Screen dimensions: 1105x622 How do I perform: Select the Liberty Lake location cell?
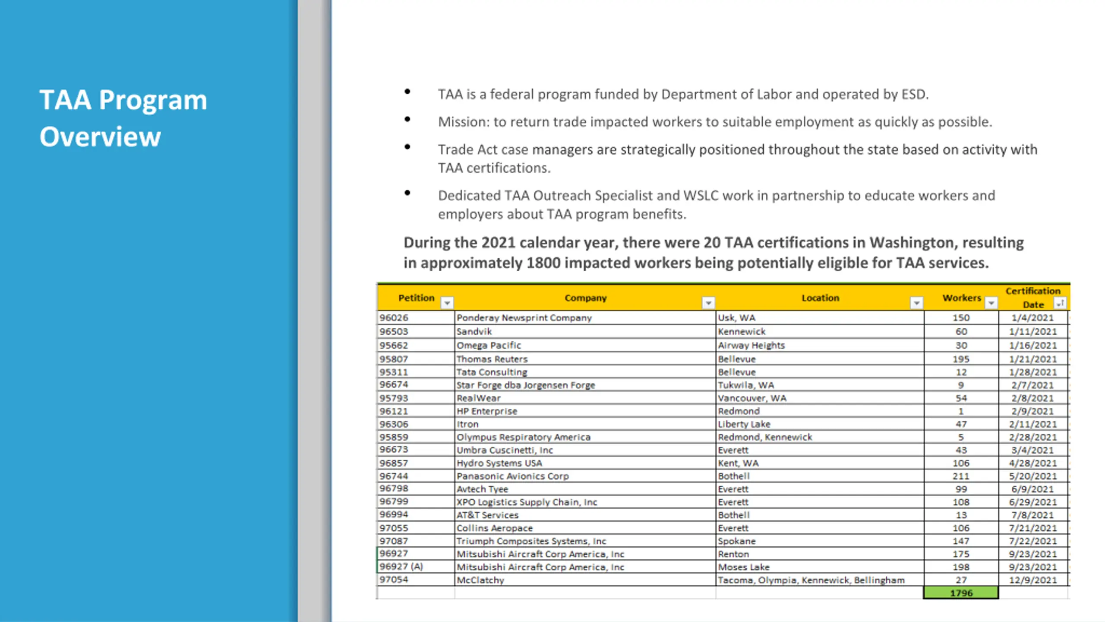pos(820,424)
